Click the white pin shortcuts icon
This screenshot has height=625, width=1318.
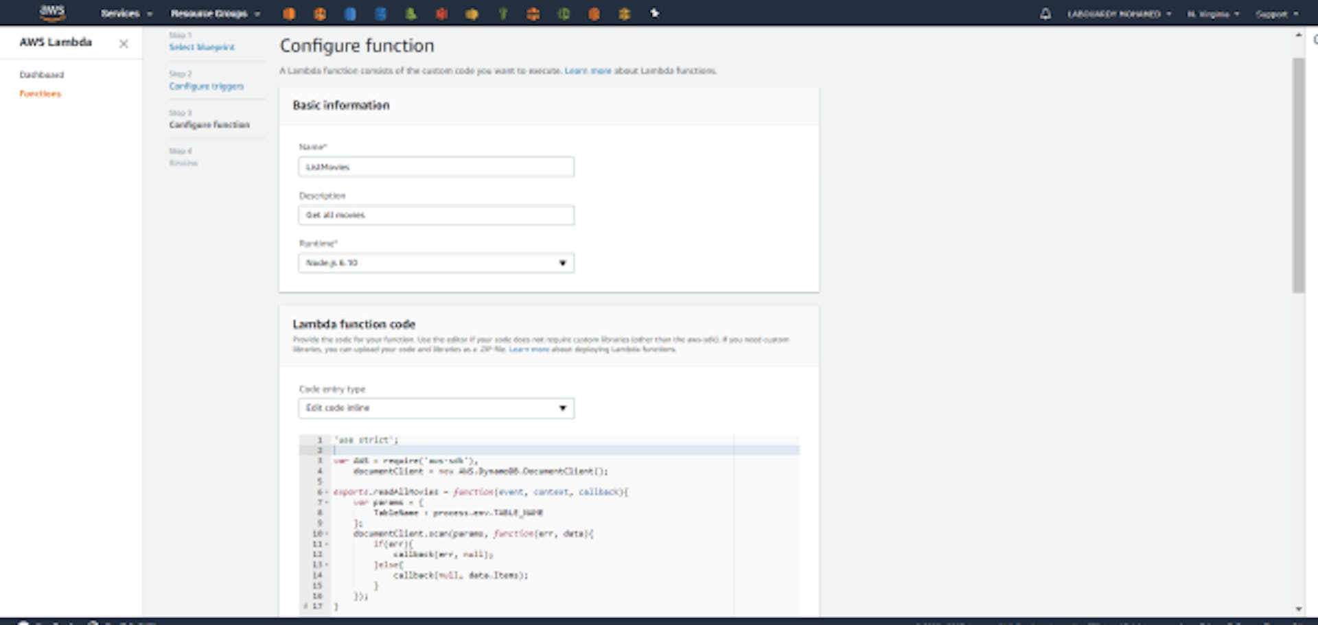point(655,13)
